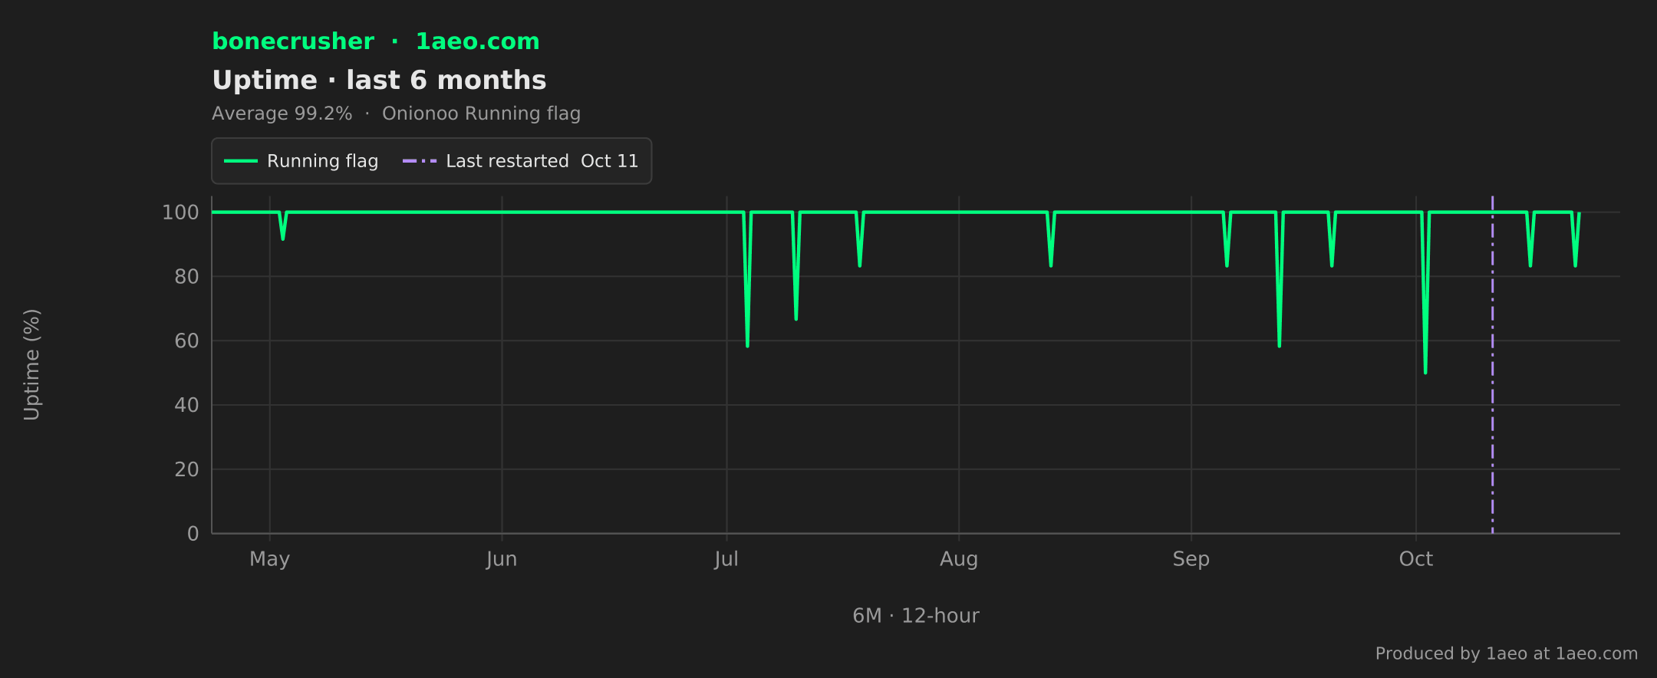Screen dimensions: 1657x678
Task: Select the 'Last restarted Oct 11' legend label
Action: 542,161
